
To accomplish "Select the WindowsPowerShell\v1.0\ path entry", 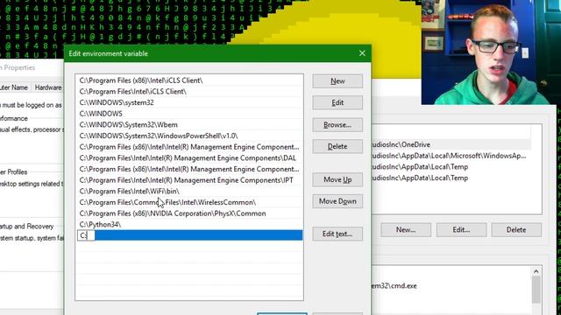I will pyautogui.click(x=189, y=136).
